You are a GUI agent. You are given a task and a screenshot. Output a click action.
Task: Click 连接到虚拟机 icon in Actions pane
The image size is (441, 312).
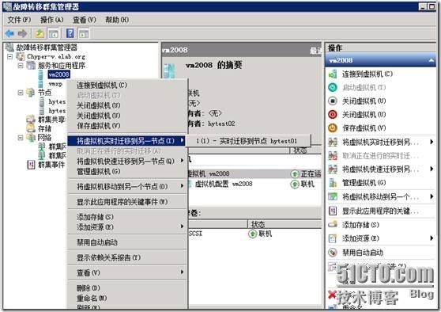click(333, 74)
